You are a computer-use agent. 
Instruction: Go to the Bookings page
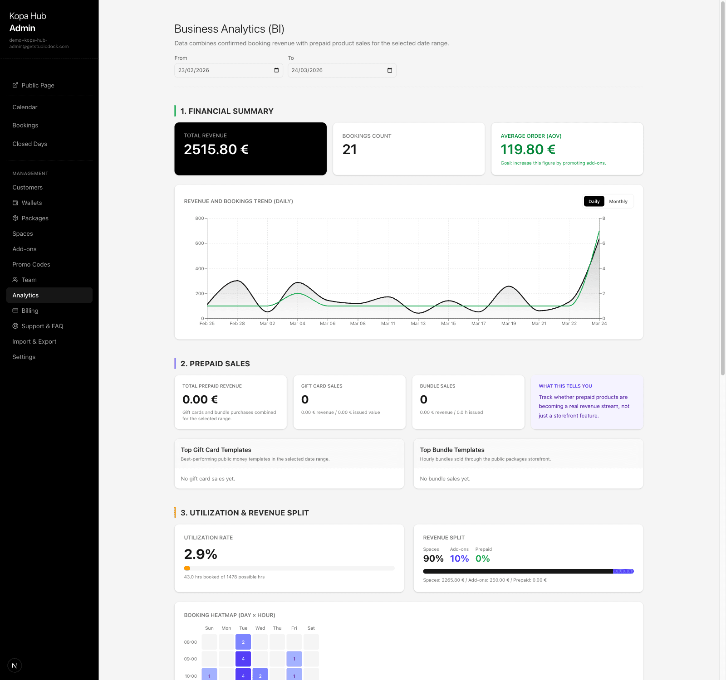point(25,125)
